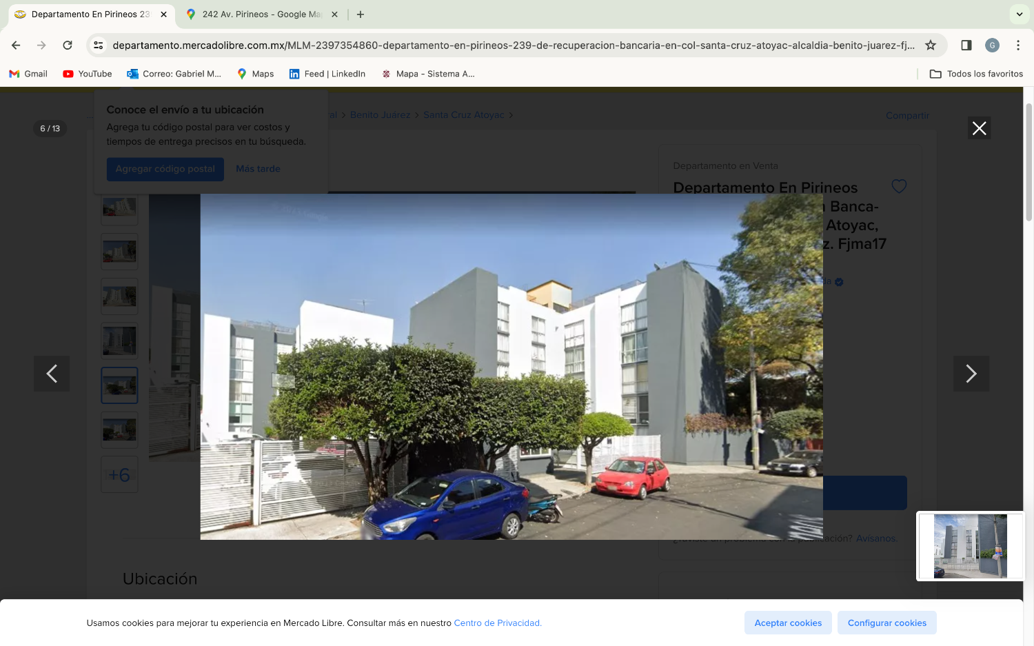Image resolution: width=1034 pixels, height=646 pixels.
Task: Reload the current page
Action: [x=68, y=46]
